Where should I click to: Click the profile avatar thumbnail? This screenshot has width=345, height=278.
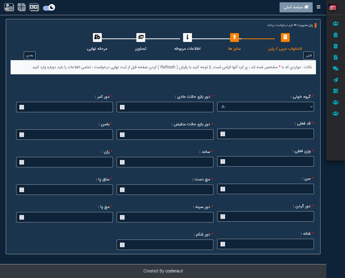click(x=333, y=7)
